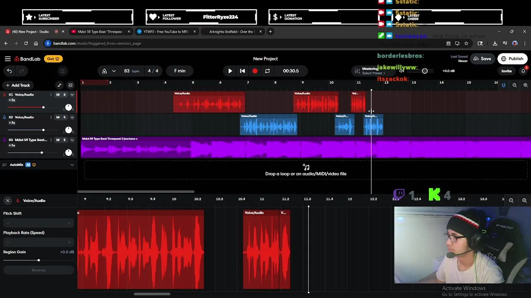The image size is (531, 298).
Task: Toggle the metronome icon
Action: click(x=105, y=71)
